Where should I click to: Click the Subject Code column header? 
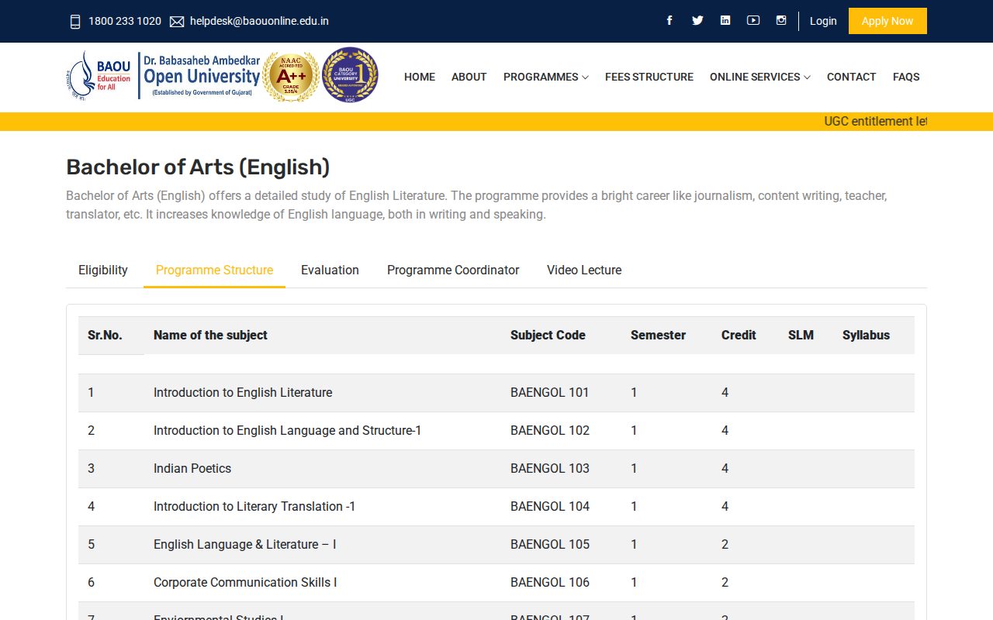point(548,335)
